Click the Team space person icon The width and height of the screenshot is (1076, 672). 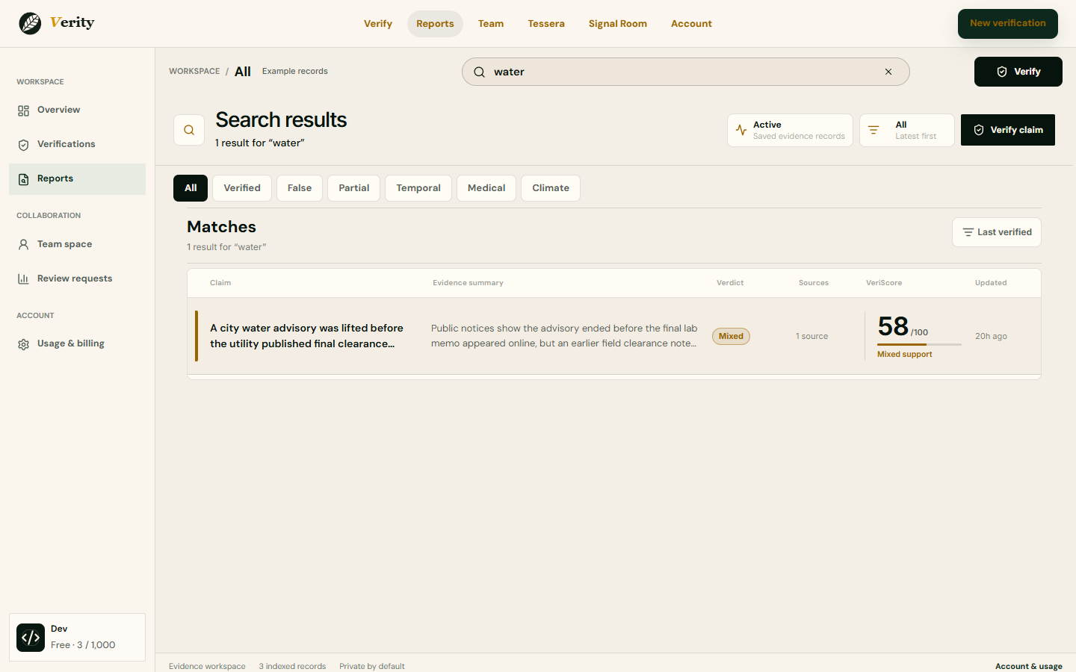coord(24,245)
